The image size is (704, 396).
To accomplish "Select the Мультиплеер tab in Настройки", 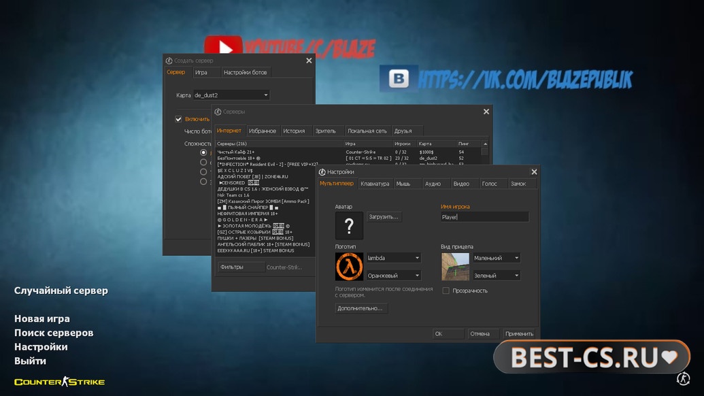I will click(x=337, y=183).
